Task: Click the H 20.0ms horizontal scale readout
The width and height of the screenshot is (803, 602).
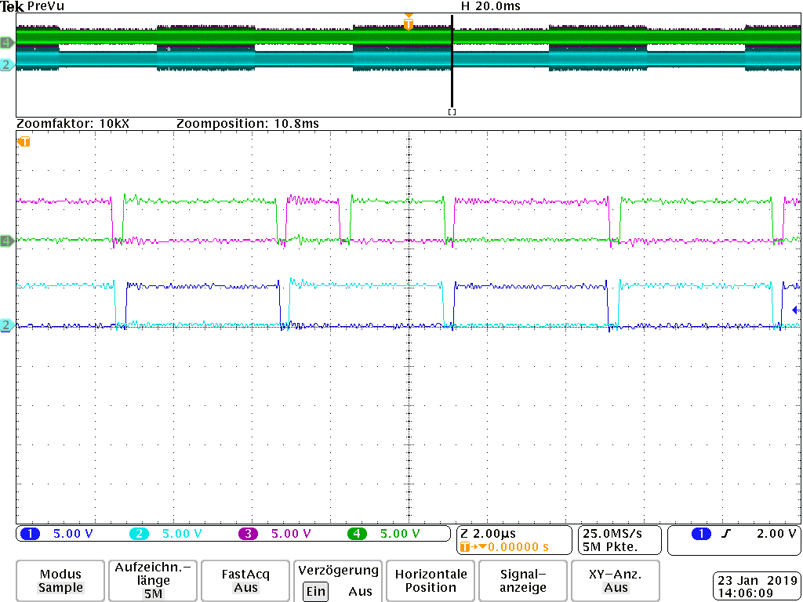Action: (x=491, y=6)
